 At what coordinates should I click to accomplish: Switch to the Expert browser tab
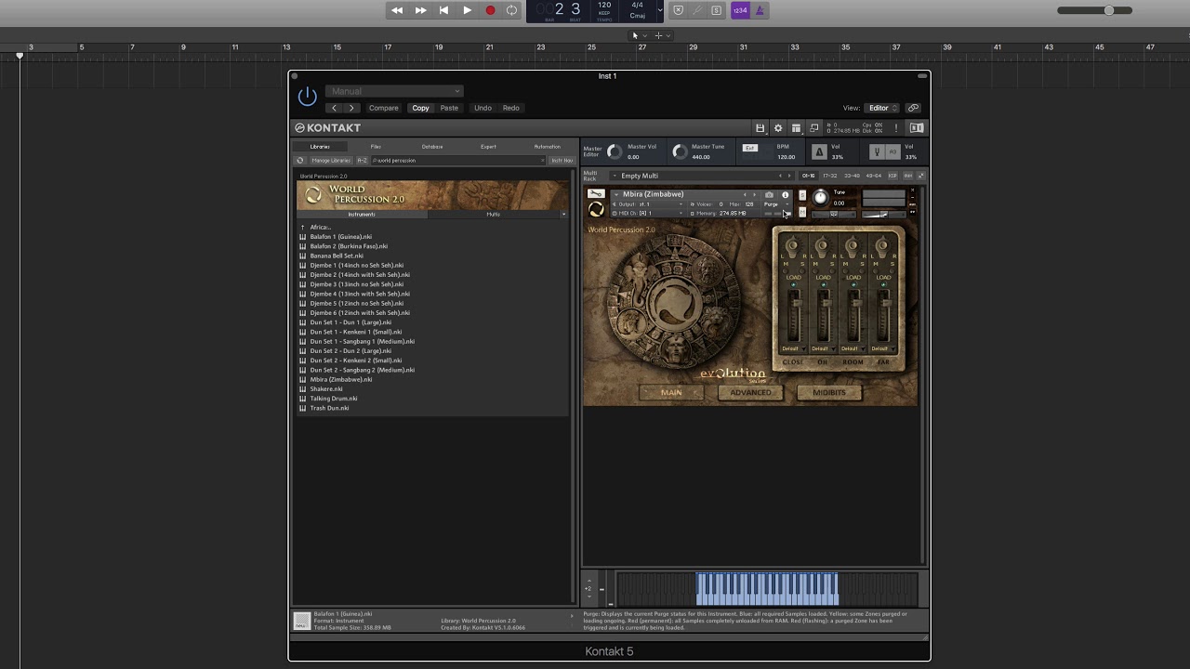(x=488, y=147)
